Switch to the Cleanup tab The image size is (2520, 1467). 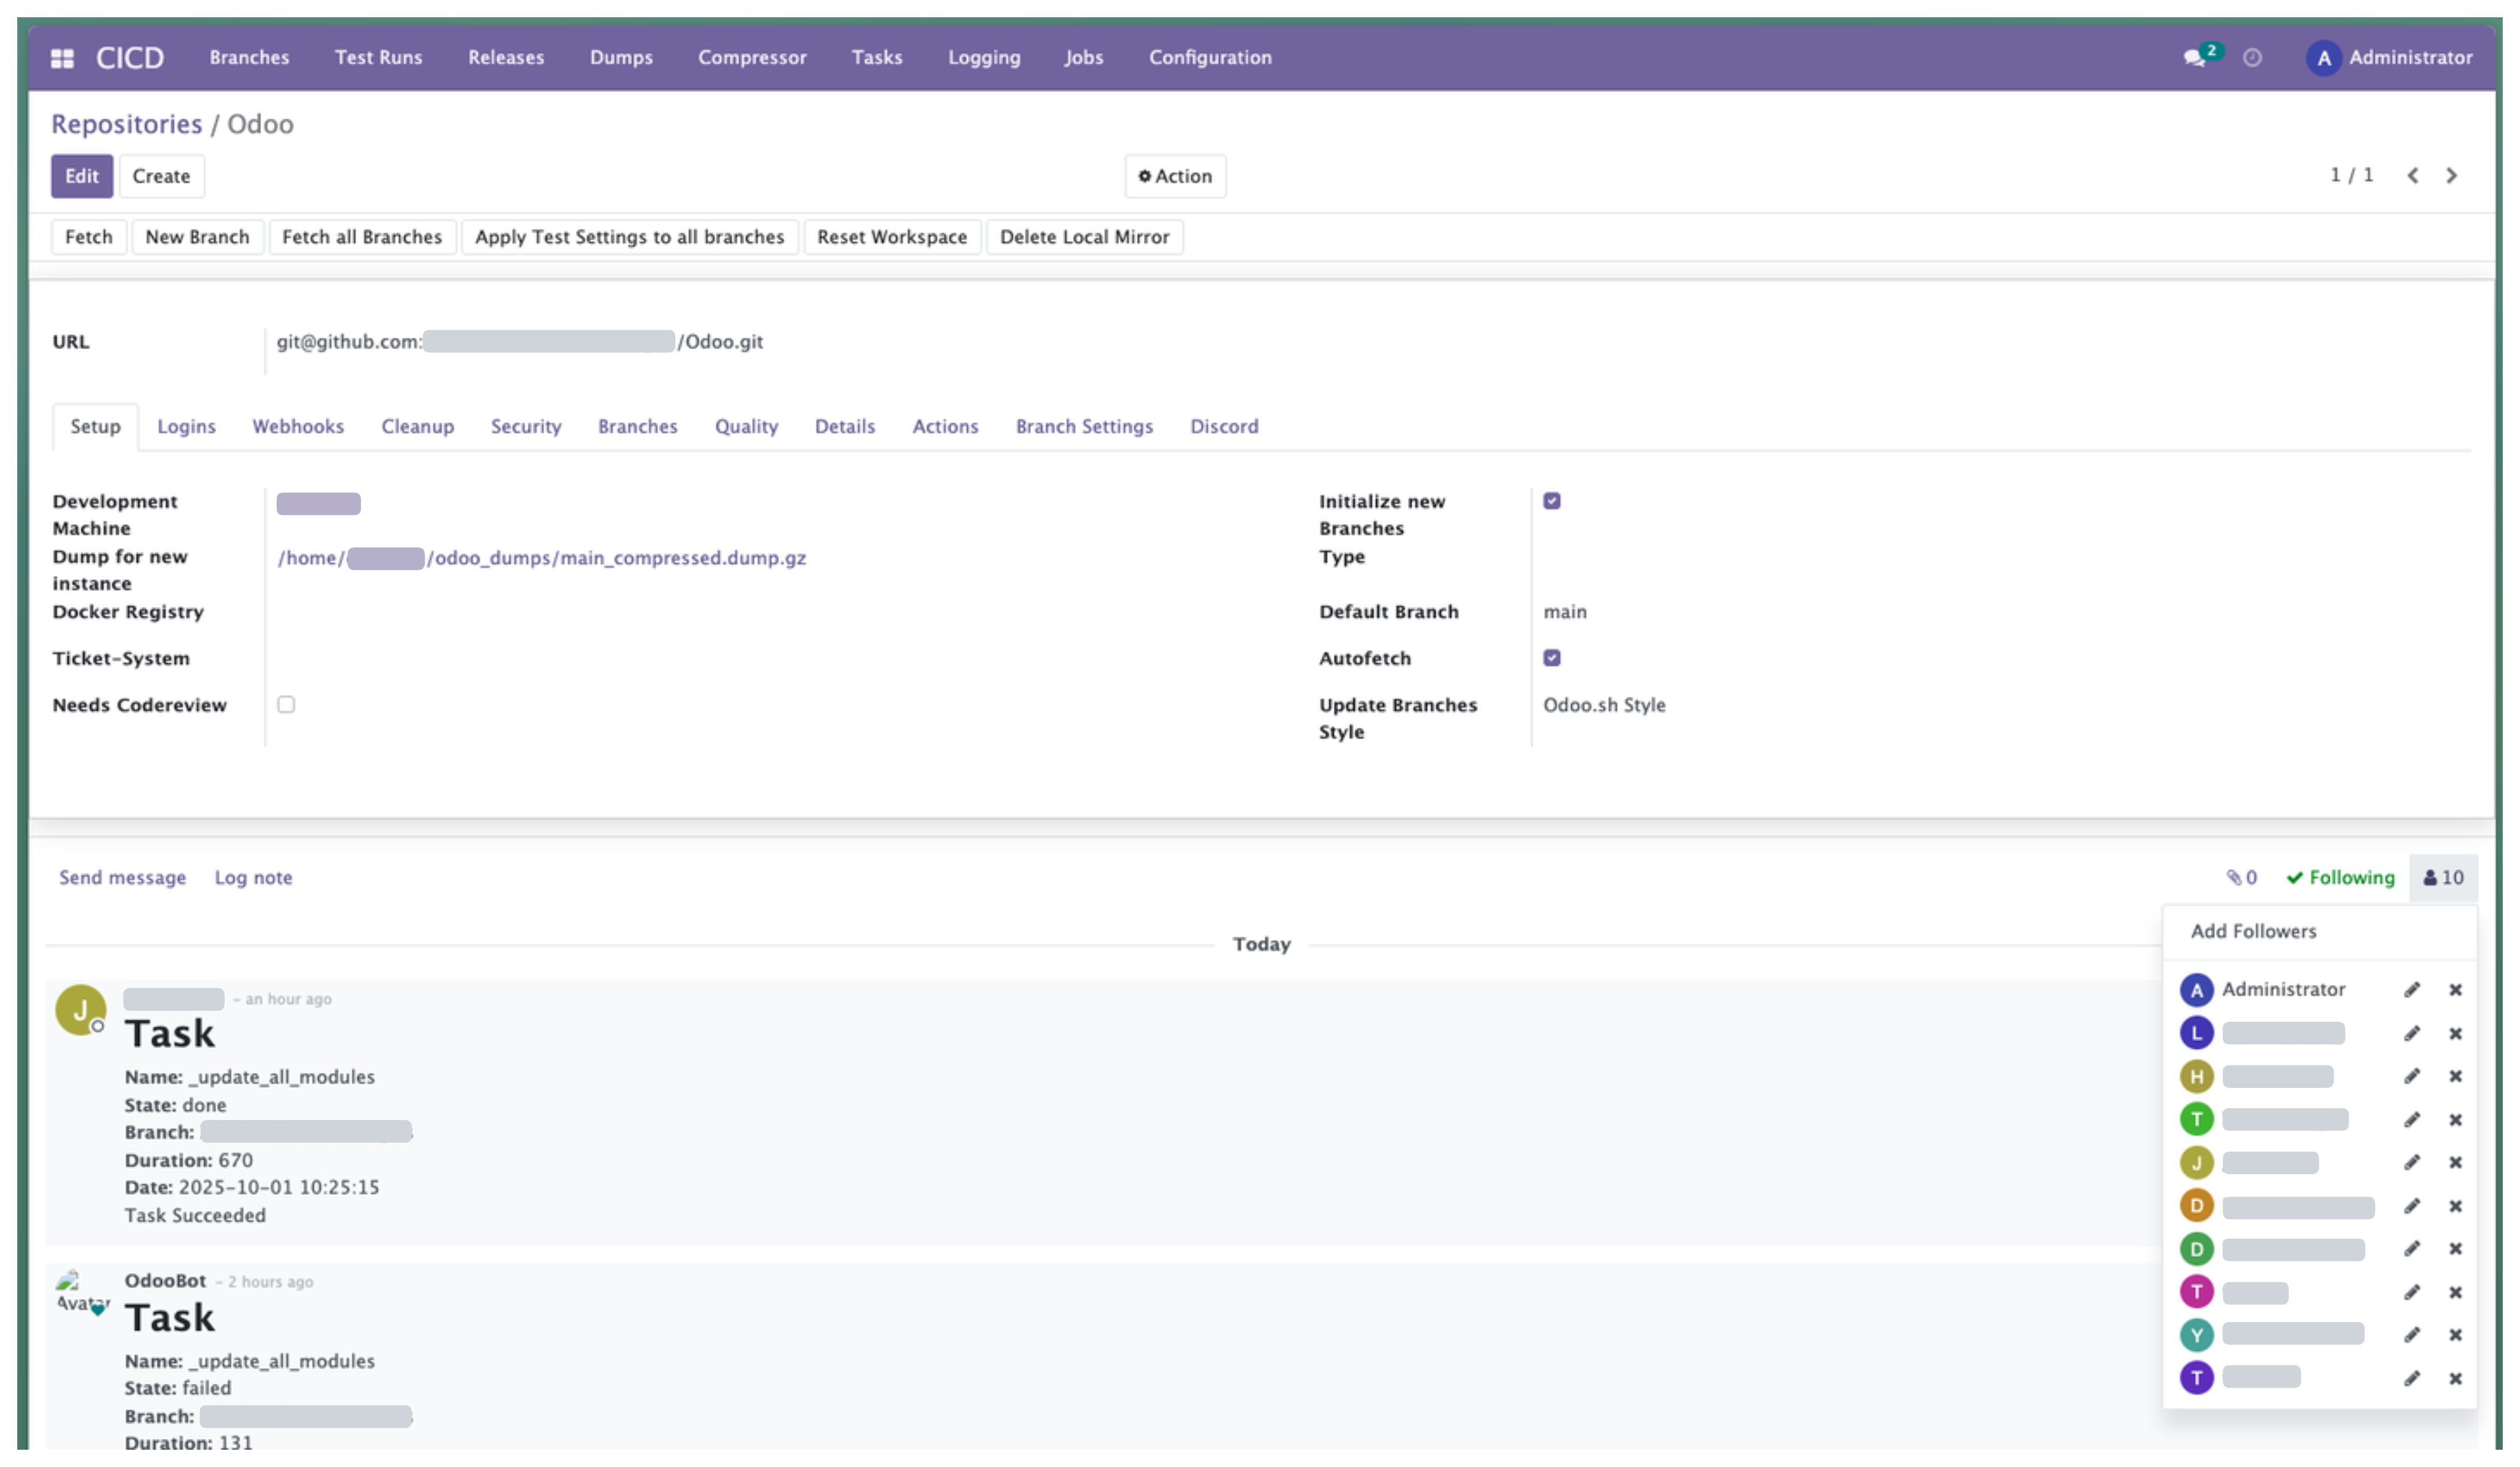pyautogui.click(x=417, y=427)
